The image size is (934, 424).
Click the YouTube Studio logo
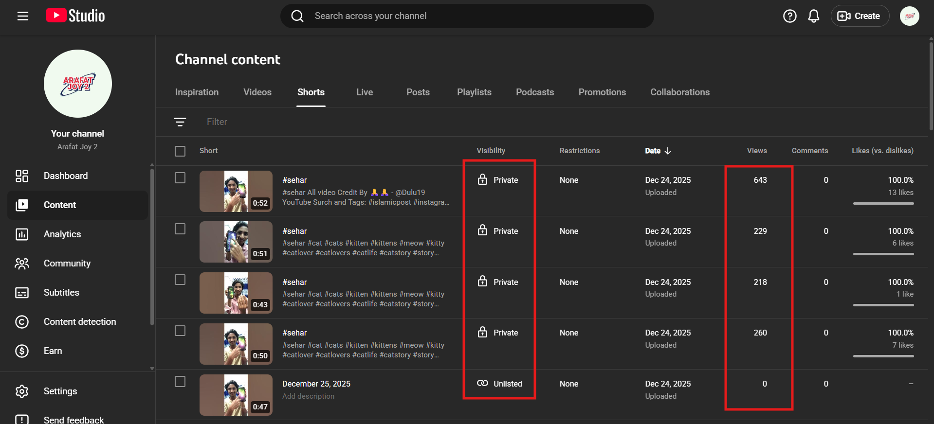[75, 16]
